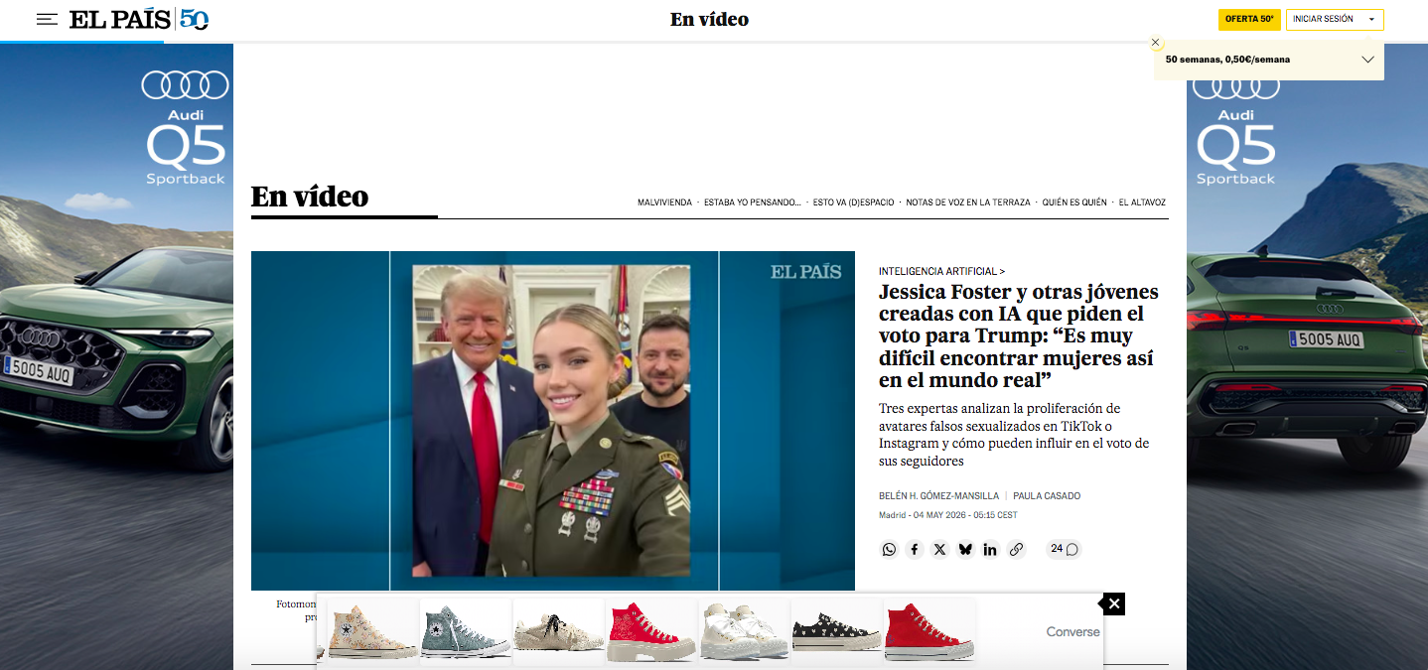Copy article link icon

click(1016, 549)
